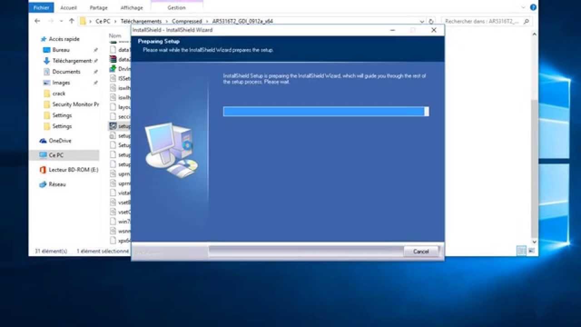
Task: Open the Fichier menu in Explorer
Action: [x=41, y=8]
